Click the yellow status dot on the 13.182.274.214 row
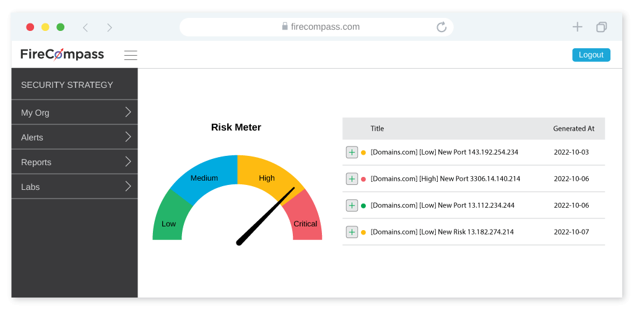634x313 pixels. (363, 232)
